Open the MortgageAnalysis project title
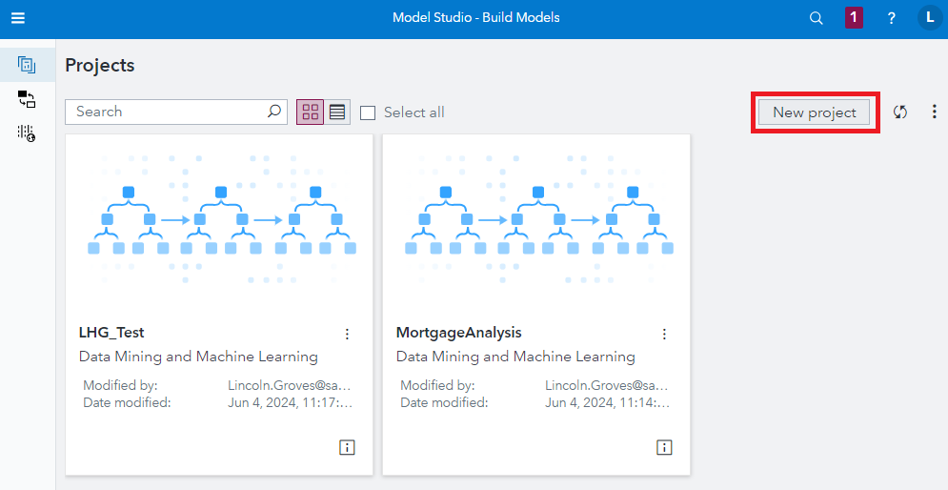This screenshot has height=490, width=948. [x=458, y=333]
